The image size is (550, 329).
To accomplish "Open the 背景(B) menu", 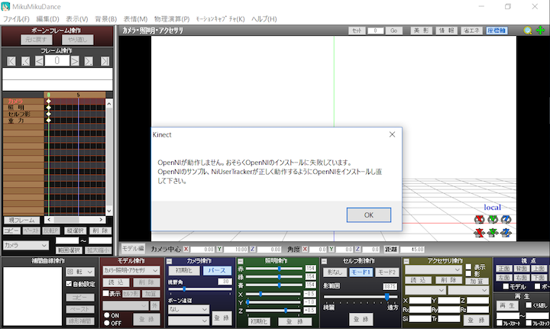I will [105, 19].
